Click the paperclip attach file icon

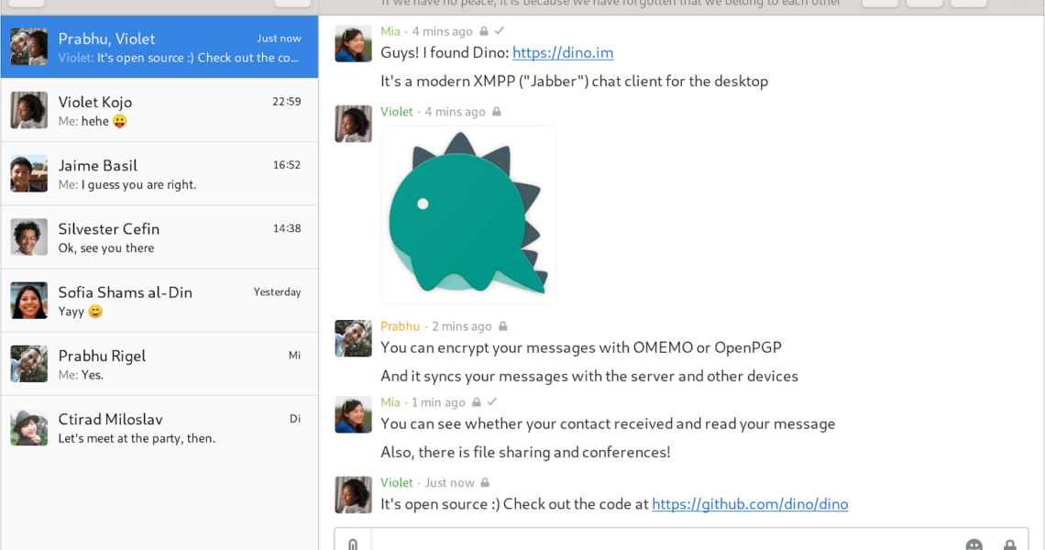click(353, 543)
